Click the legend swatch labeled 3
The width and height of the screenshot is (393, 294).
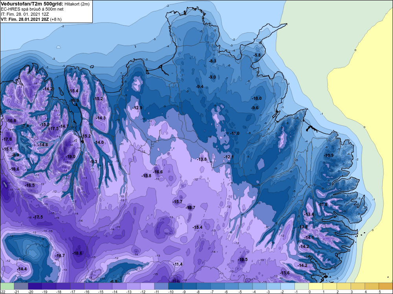358,286
